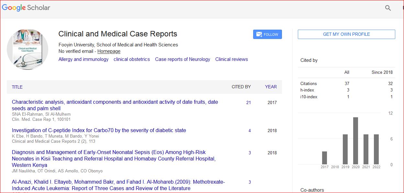The width and height of the screenshot is (404, 193).
Task: Open the date fruits antioxidant activity article
Action: pos(115,102)
